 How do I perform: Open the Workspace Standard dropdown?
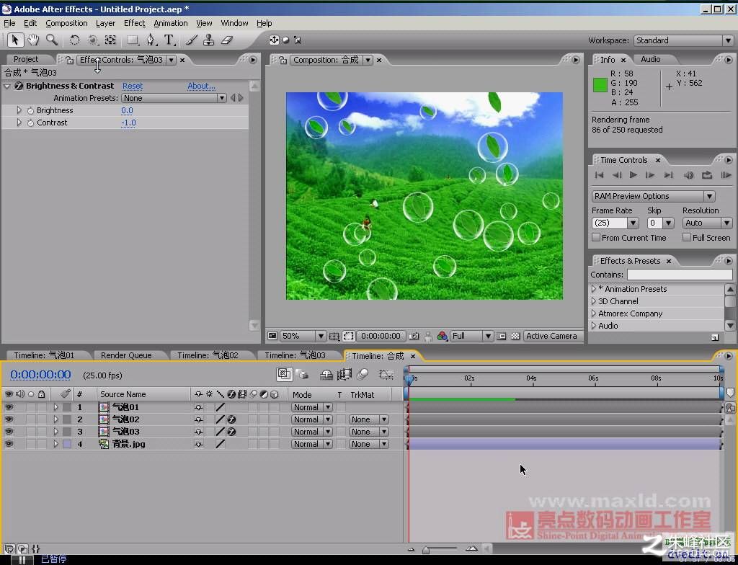click(683, 40)
